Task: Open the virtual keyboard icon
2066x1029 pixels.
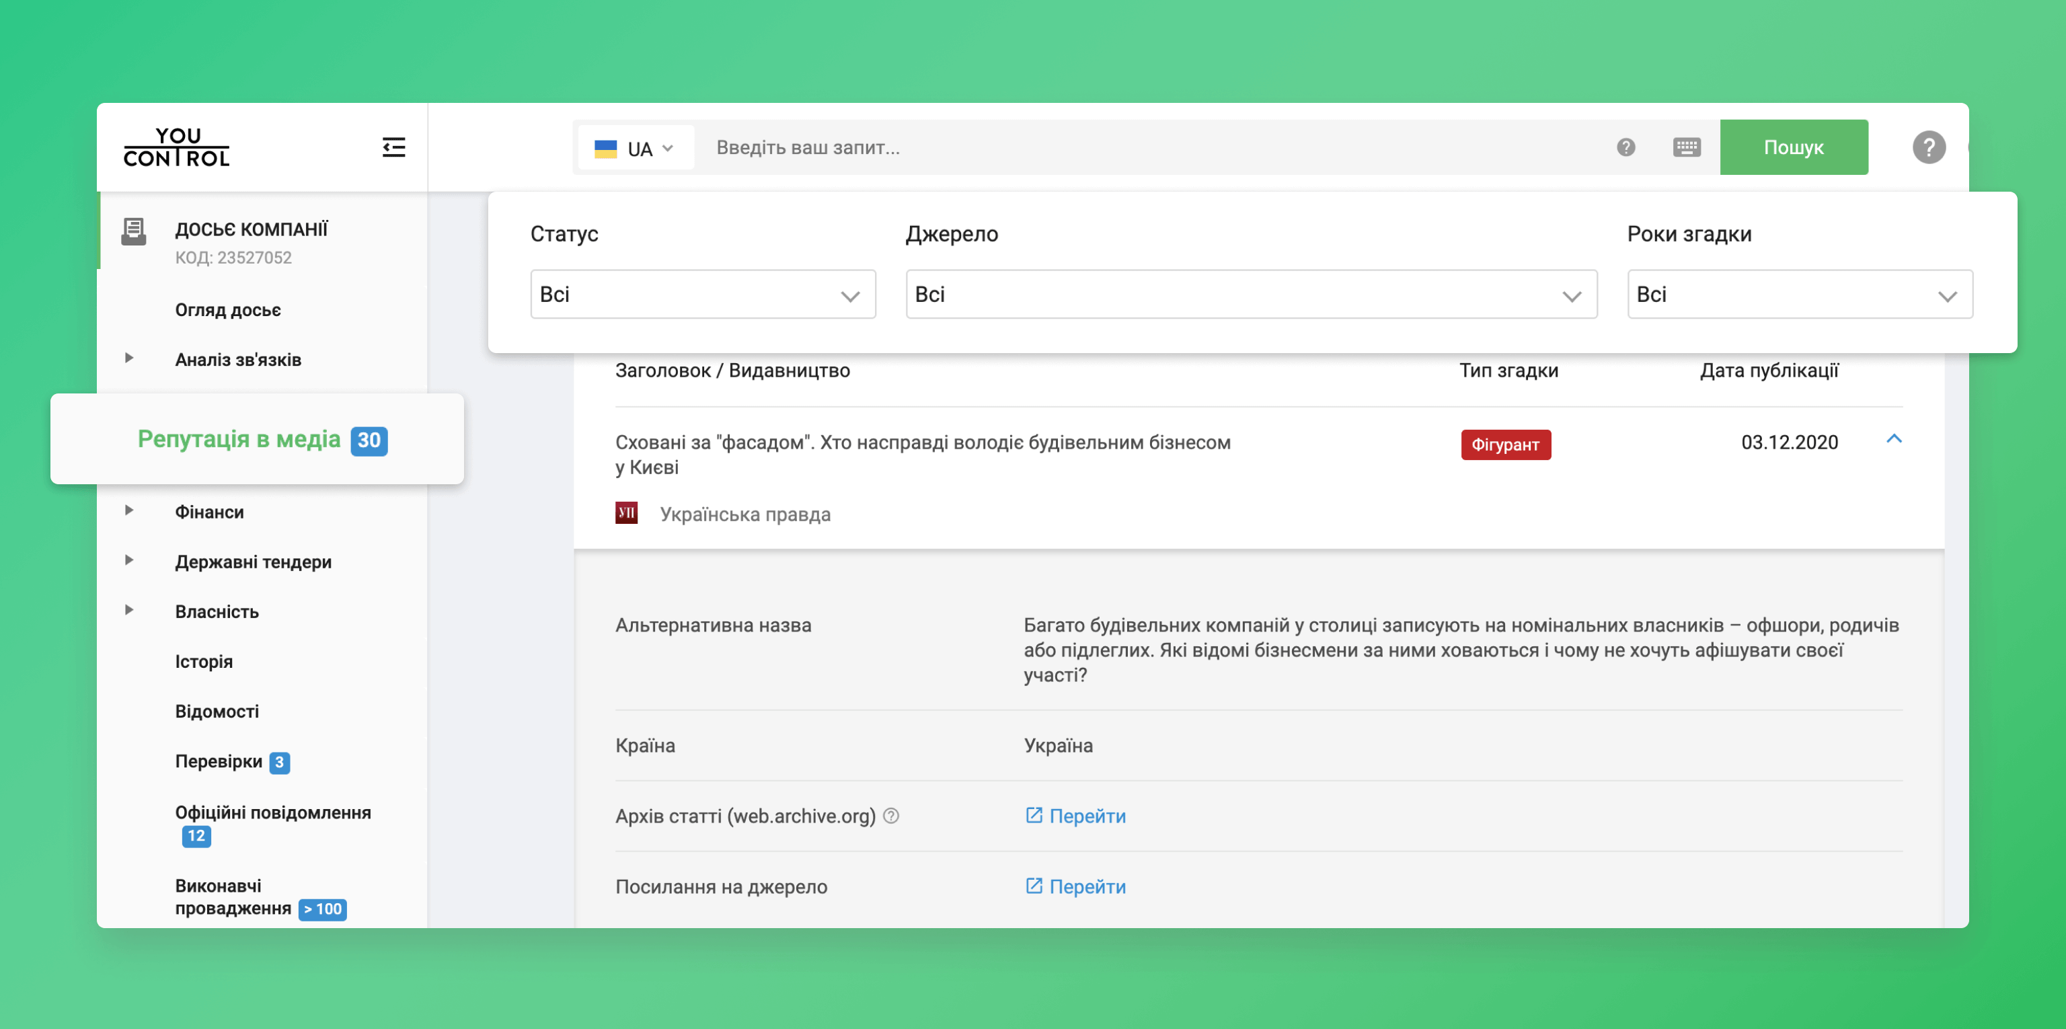Action: coord(1687,147)
